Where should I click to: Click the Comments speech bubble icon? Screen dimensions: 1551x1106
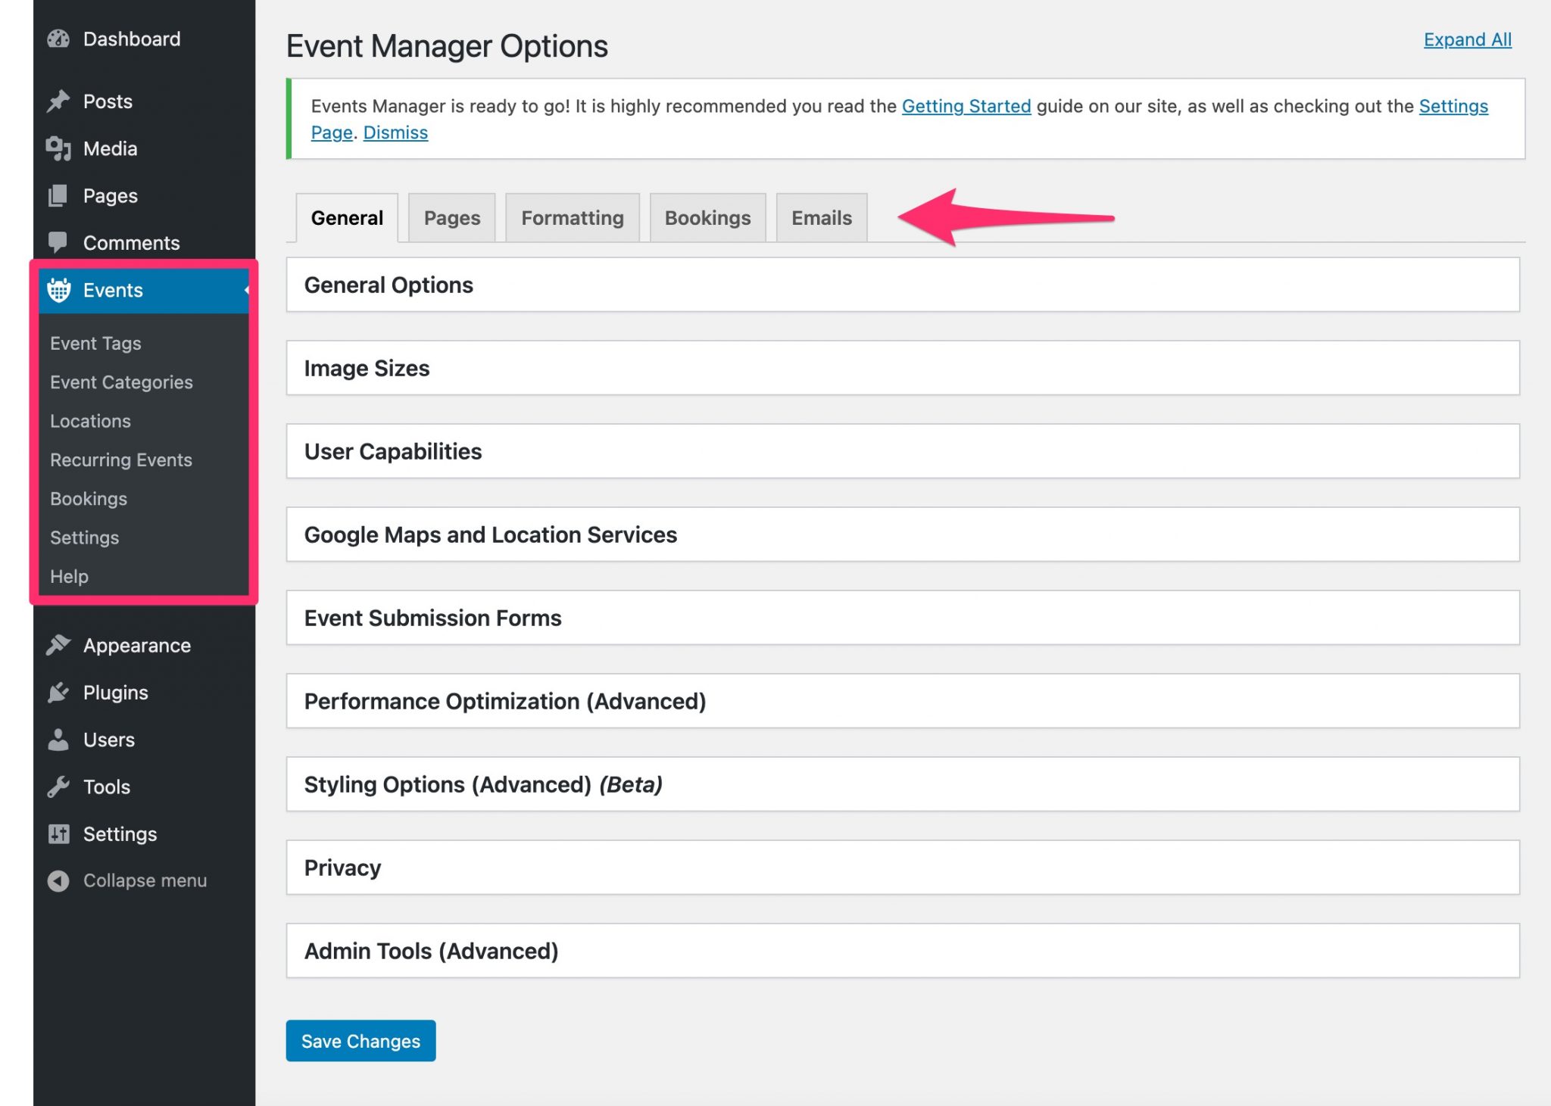coord(58,242)
